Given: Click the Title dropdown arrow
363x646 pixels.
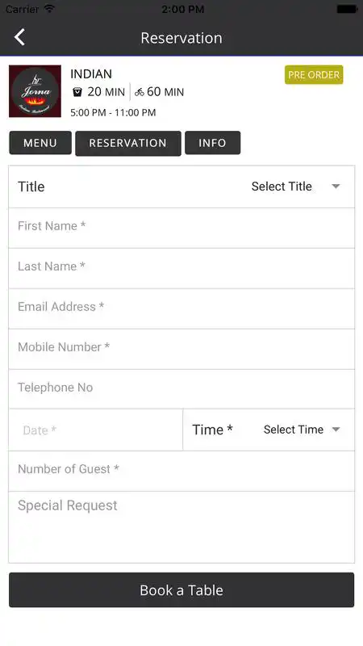Looking at the screenshot, I should (336, 187).
